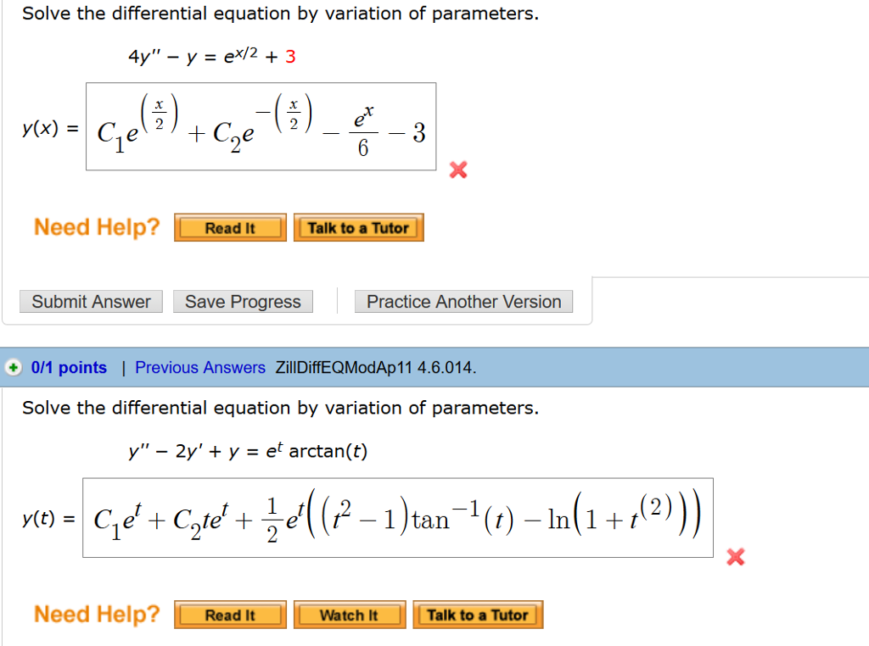Click the Watch It button

[x=349, y=614]
